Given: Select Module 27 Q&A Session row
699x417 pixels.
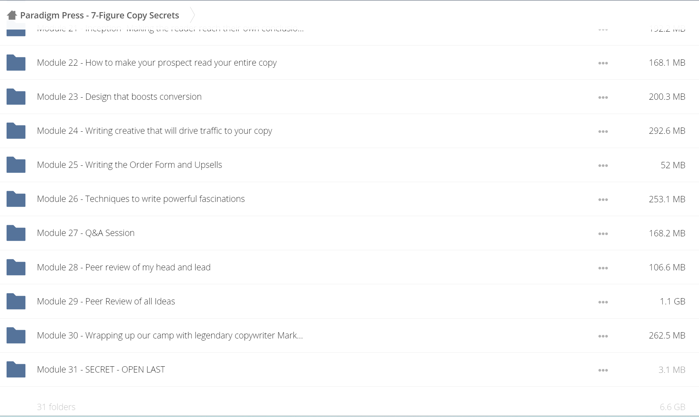Looking at the screenshot, I should [349, 233].
